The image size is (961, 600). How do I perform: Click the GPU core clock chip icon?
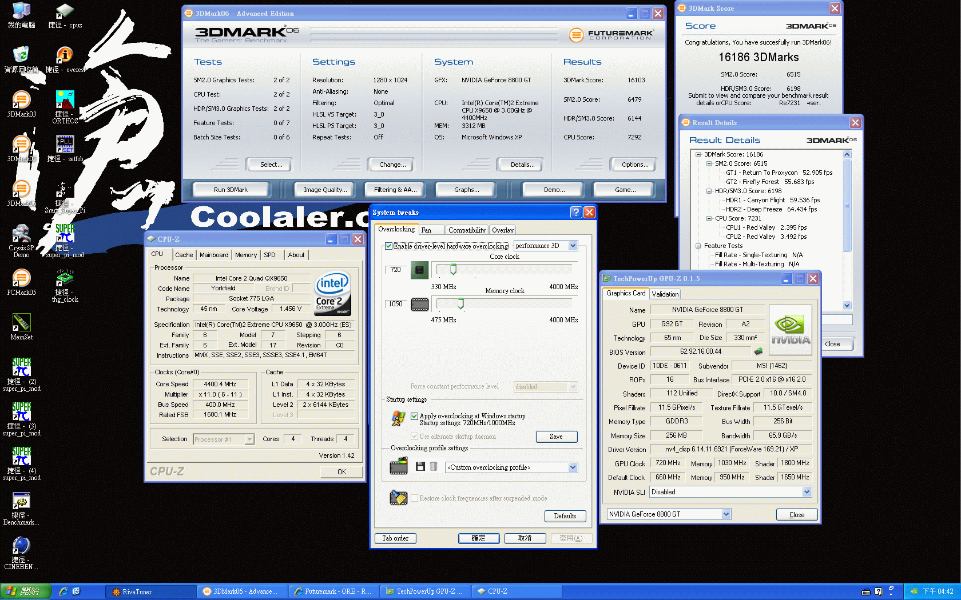420,270
